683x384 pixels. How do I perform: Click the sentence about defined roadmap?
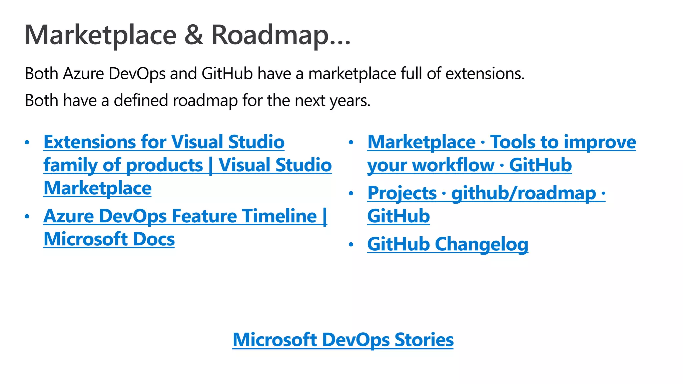197,100
